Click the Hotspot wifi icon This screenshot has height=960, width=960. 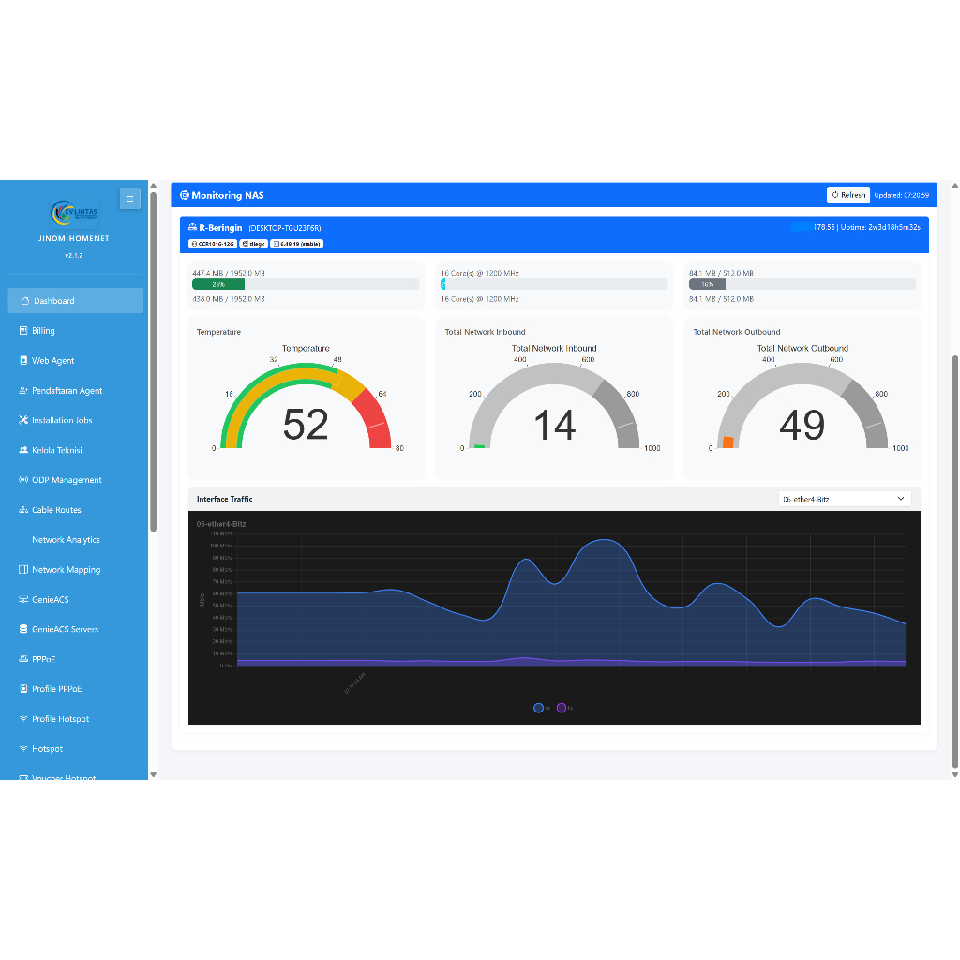(23, 749)
